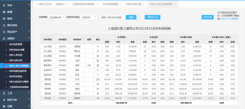Click the 本年累计出库（销售） header
This screenshot has height=109, width=245.
[222, 37]
